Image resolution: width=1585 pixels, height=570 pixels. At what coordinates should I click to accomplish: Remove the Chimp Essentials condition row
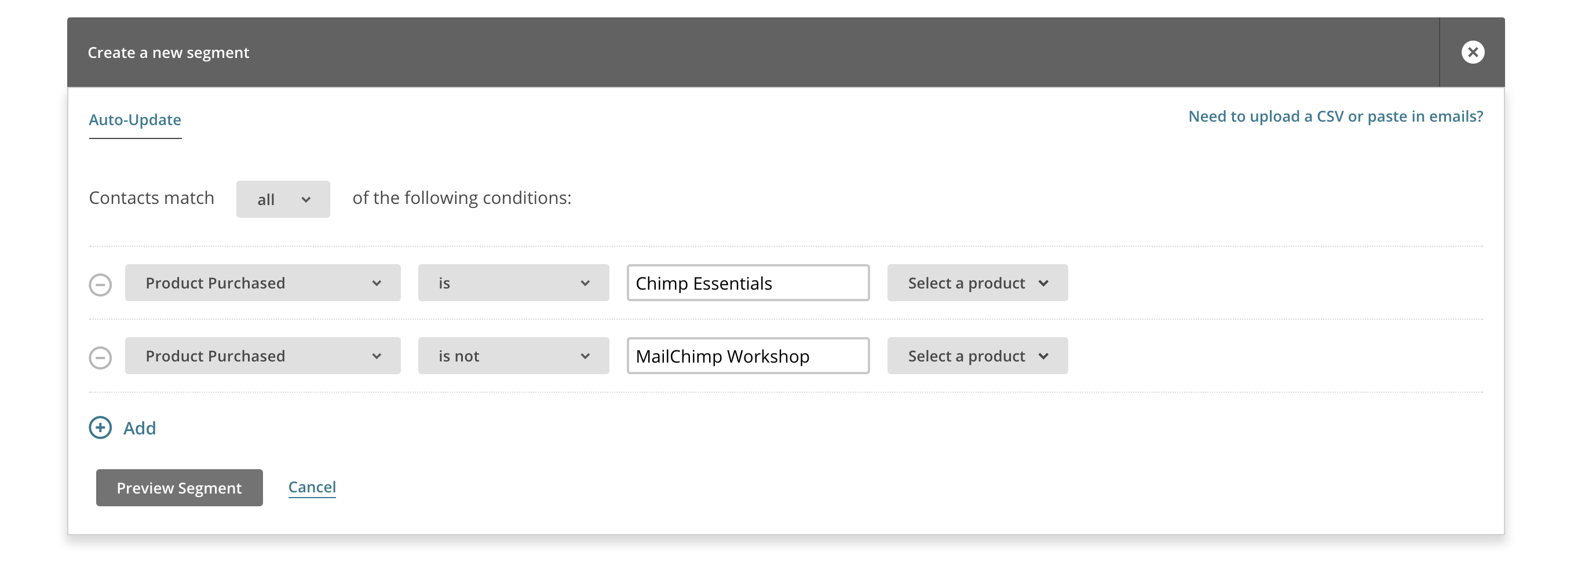click(100, 284)
